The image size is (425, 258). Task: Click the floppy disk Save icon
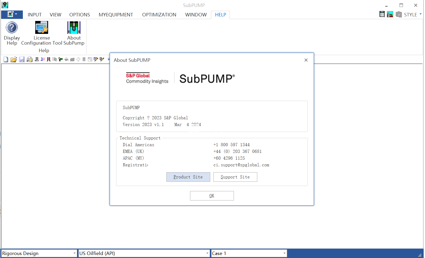coord(22,59)
